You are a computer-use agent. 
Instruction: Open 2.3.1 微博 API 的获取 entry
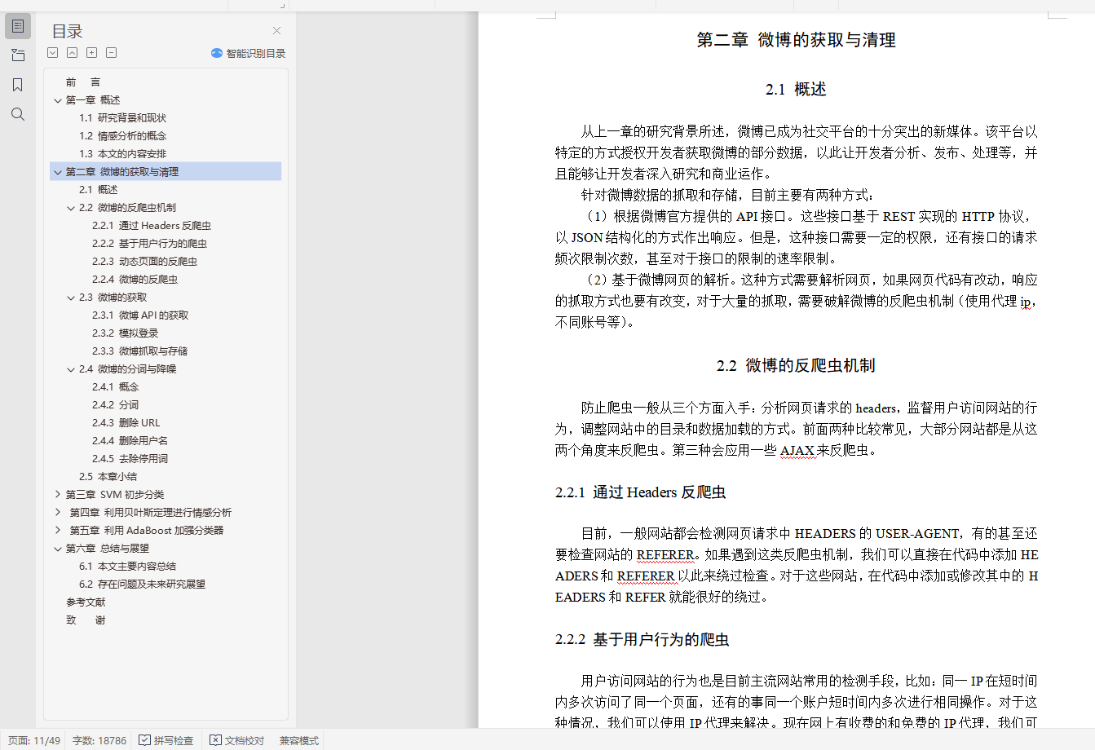click(x=140, y=315)
